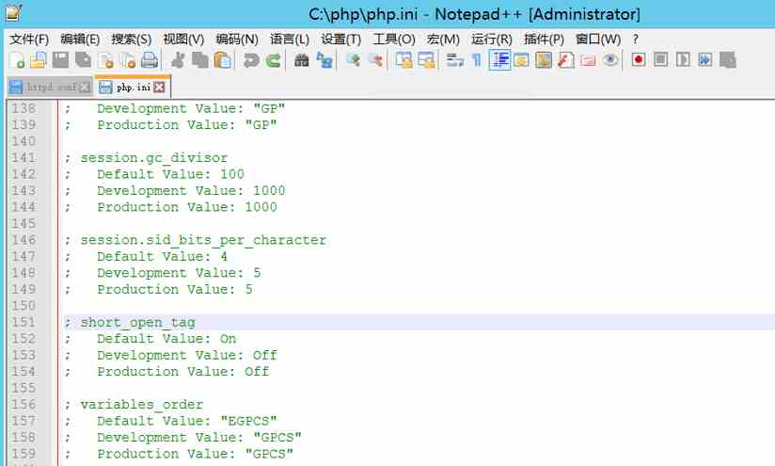Image resolution: width=775 pixels, height=466 pixels.
Task: Open Folder as Workspace toolbar icon
Action: click(588, 60)
